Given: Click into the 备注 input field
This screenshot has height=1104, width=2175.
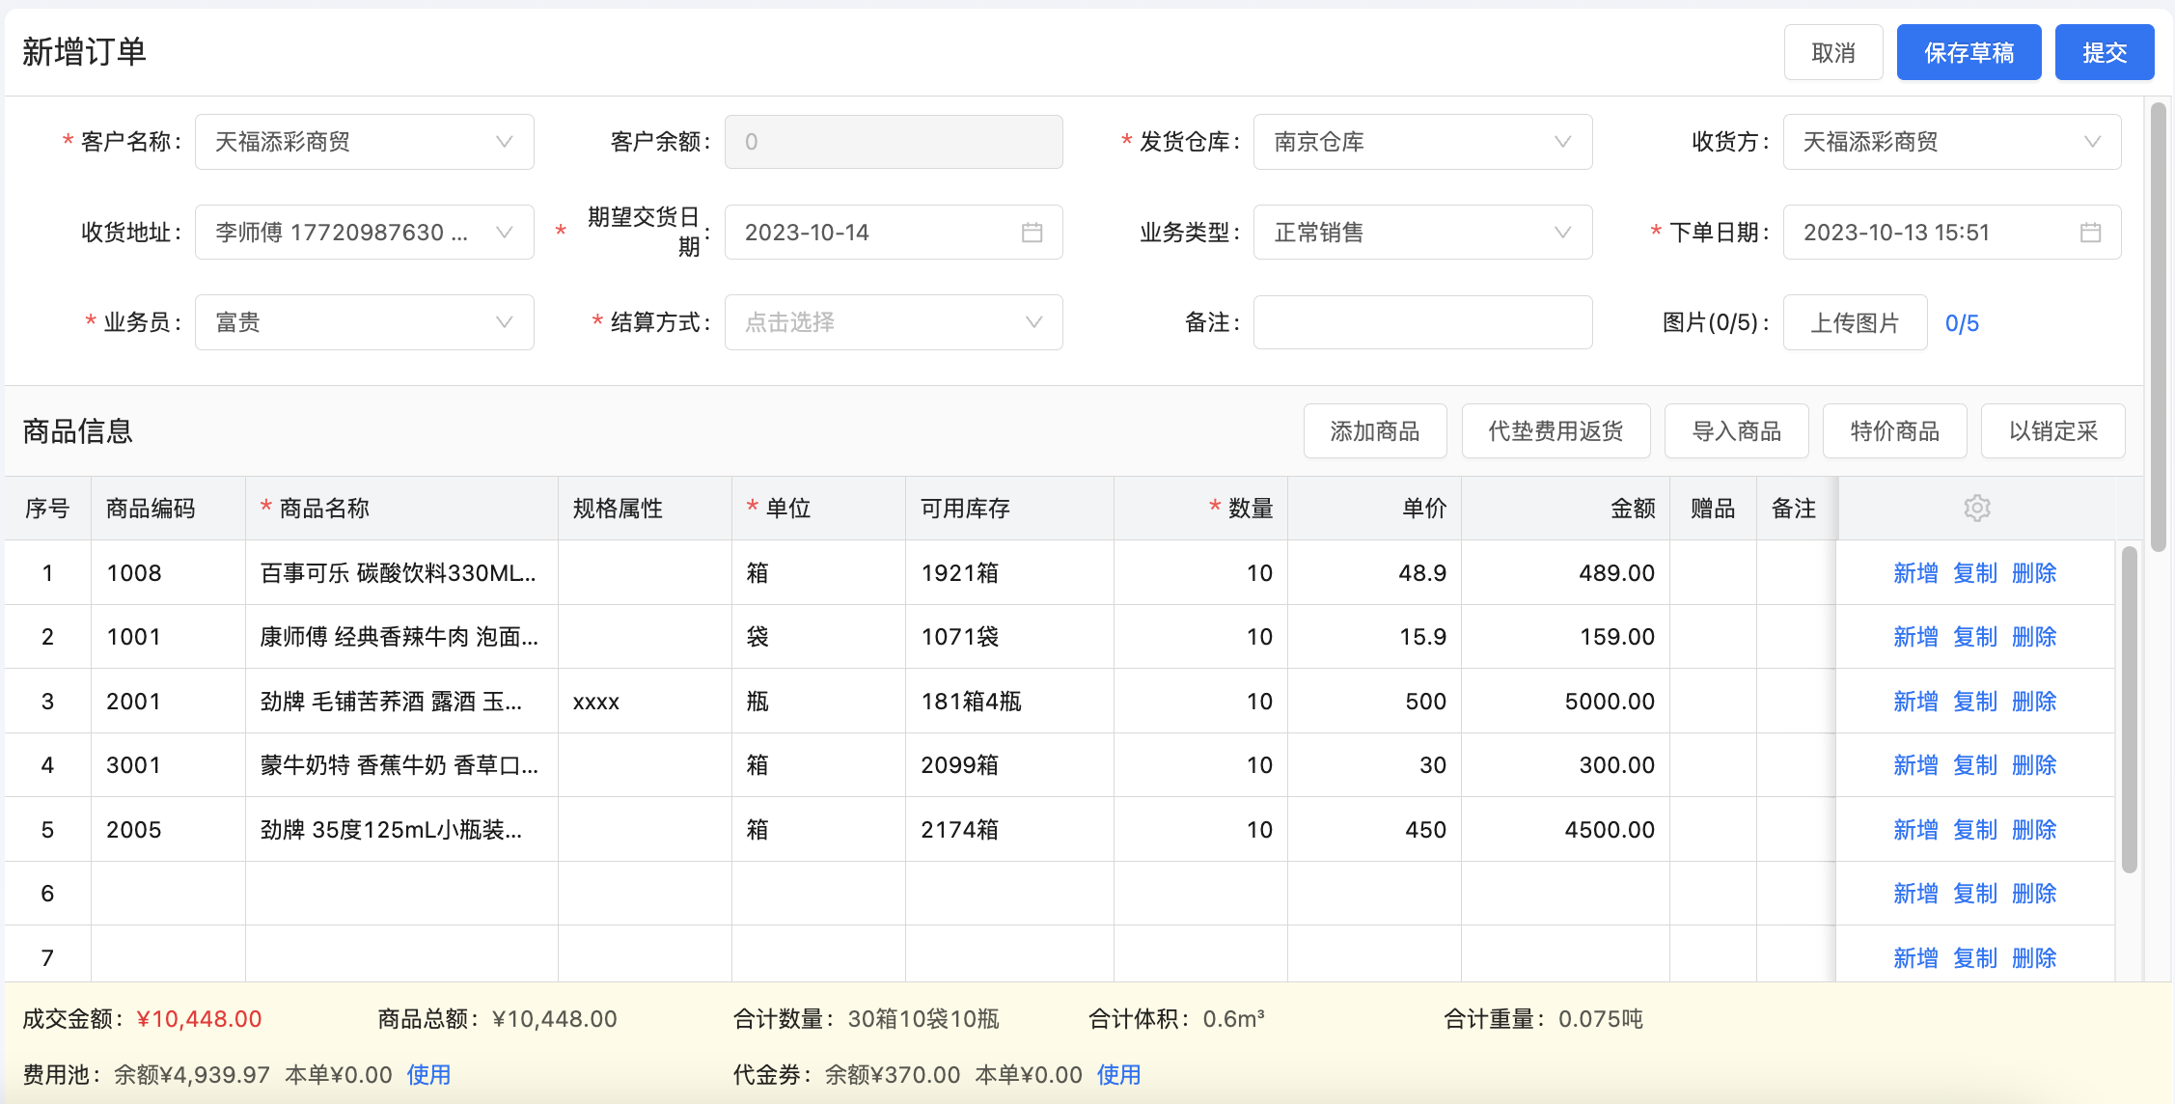Looking at the screenshot, I should [x=1422, y=322].
